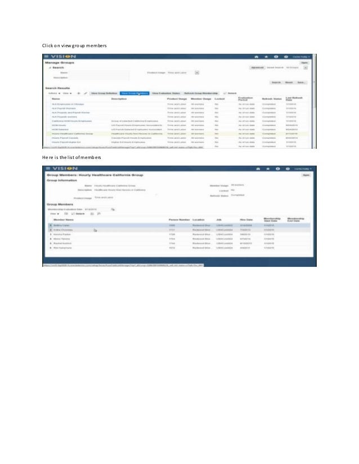Open the navigator hamburger menu in Manage Groups screenshot

46,56
